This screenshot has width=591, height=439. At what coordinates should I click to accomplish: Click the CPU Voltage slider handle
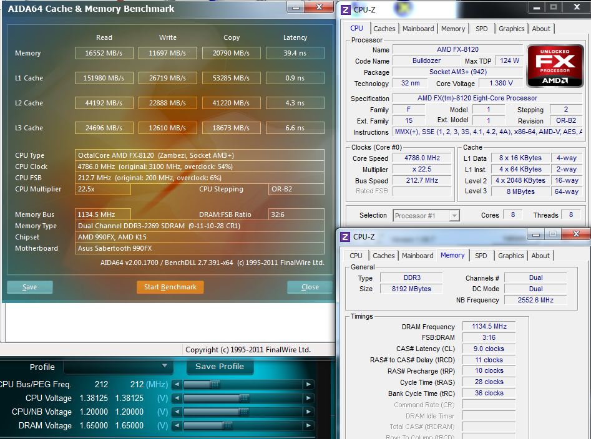coord(244,398)
